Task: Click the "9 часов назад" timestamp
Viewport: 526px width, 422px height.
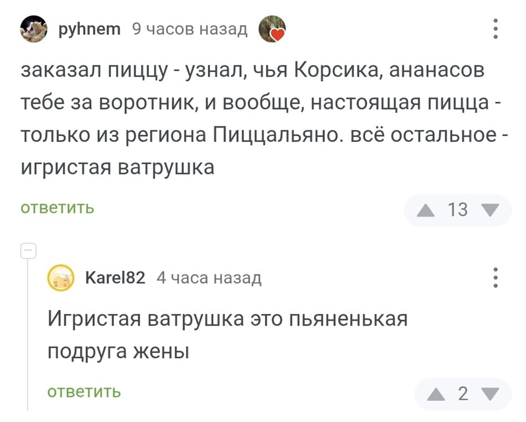Action: point(190,29)
